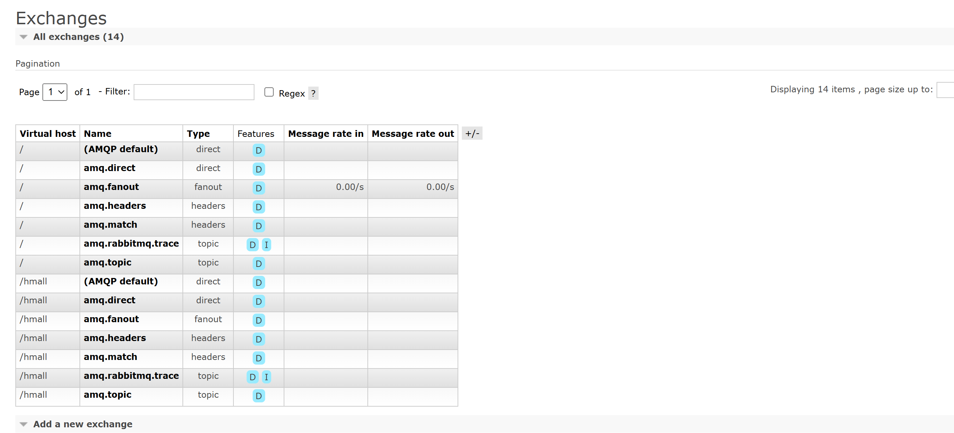Open amq.match exchange in /hmall vhost

pyautogui.click(x=110, y=357)
